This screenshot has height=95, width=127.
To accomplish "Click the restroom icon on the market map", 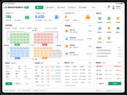I will pos(56,37).
